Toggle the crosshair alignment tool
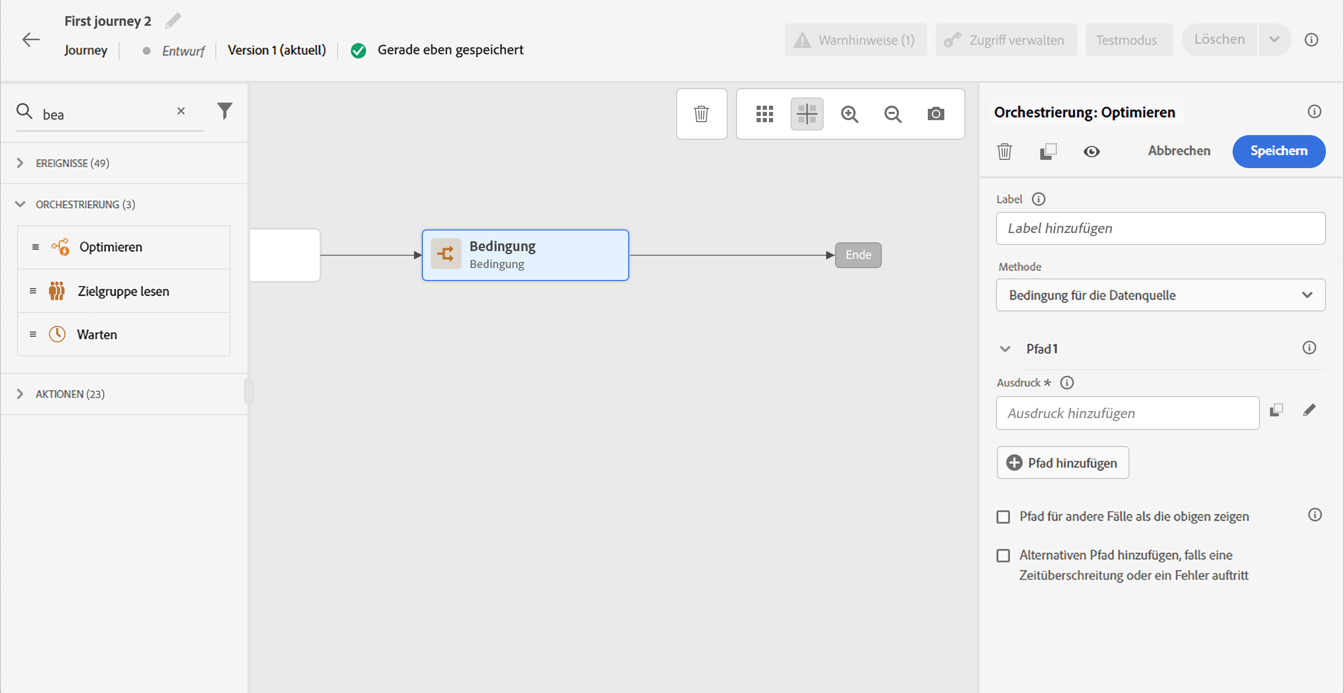This screenshot has width=1344, height=693. click(x=807, y=113)
